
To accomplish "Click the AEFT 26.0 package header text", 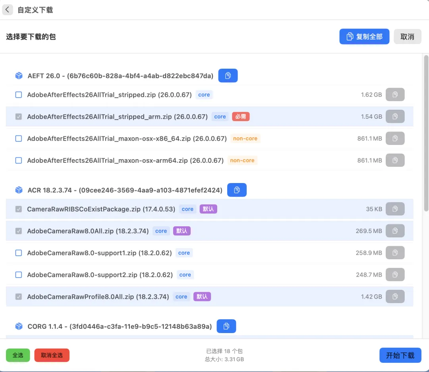I will coord(120,76).
